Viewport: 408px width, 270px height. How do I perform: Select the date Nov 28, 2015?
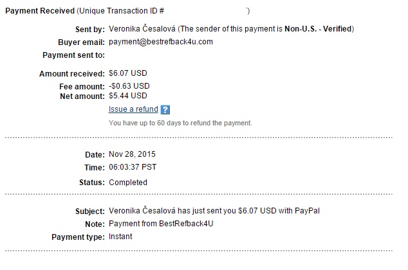click(x=132, y=154)
